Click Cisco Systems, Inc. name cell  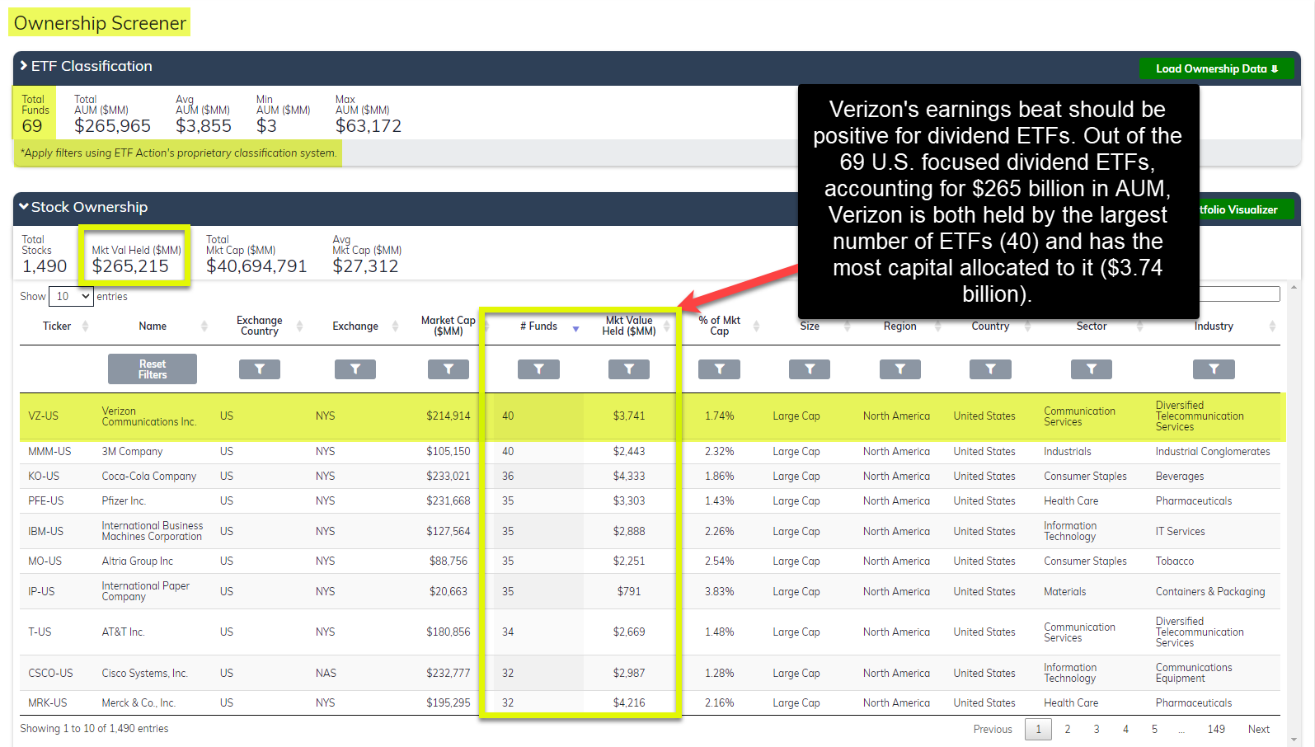click(145, 674)
